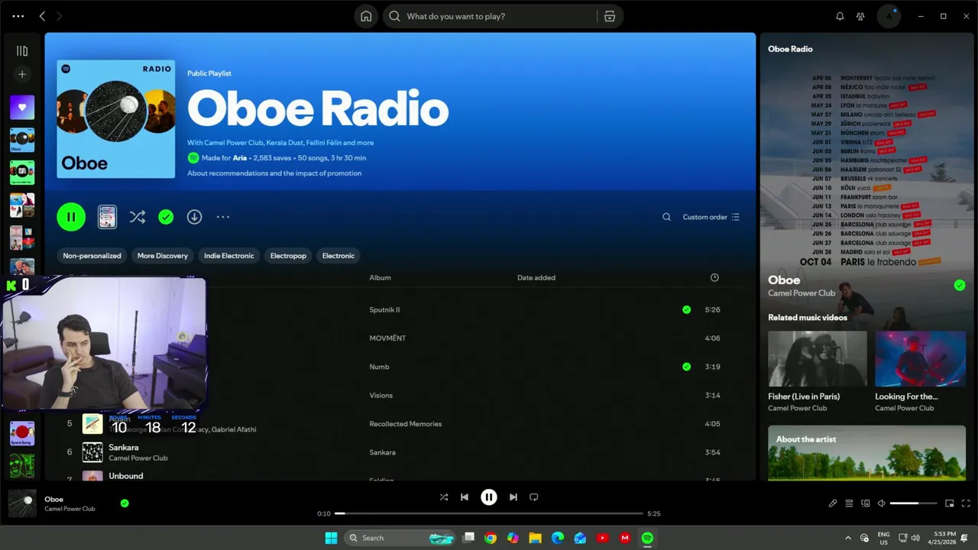978x550 pixels.
Task: Open the profile avatar menu
Action: (889, 16)
